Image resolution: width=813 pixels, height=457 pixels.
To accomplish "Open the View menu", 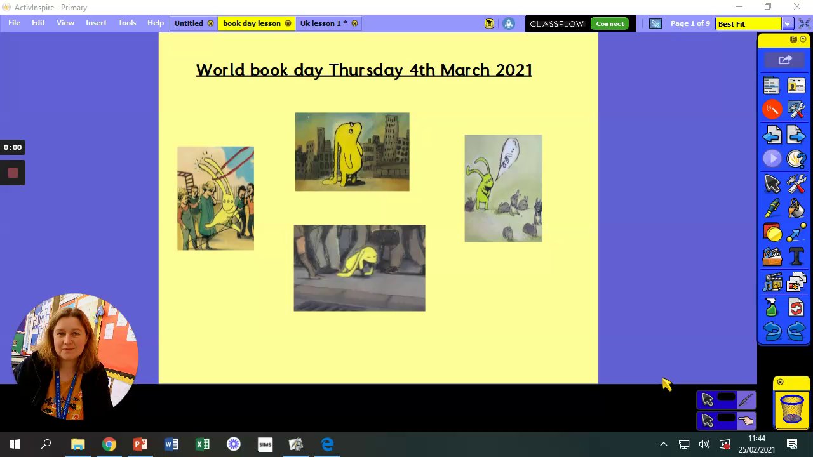I will tap(65, 23).
